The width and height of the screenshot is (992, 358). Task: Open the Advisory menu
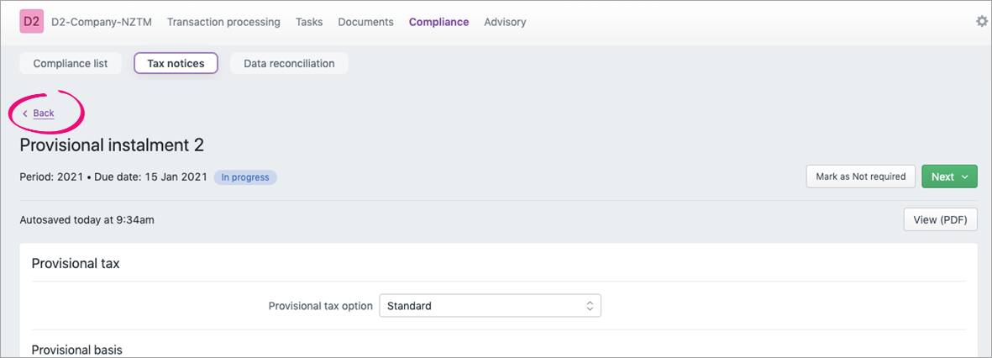505,22
